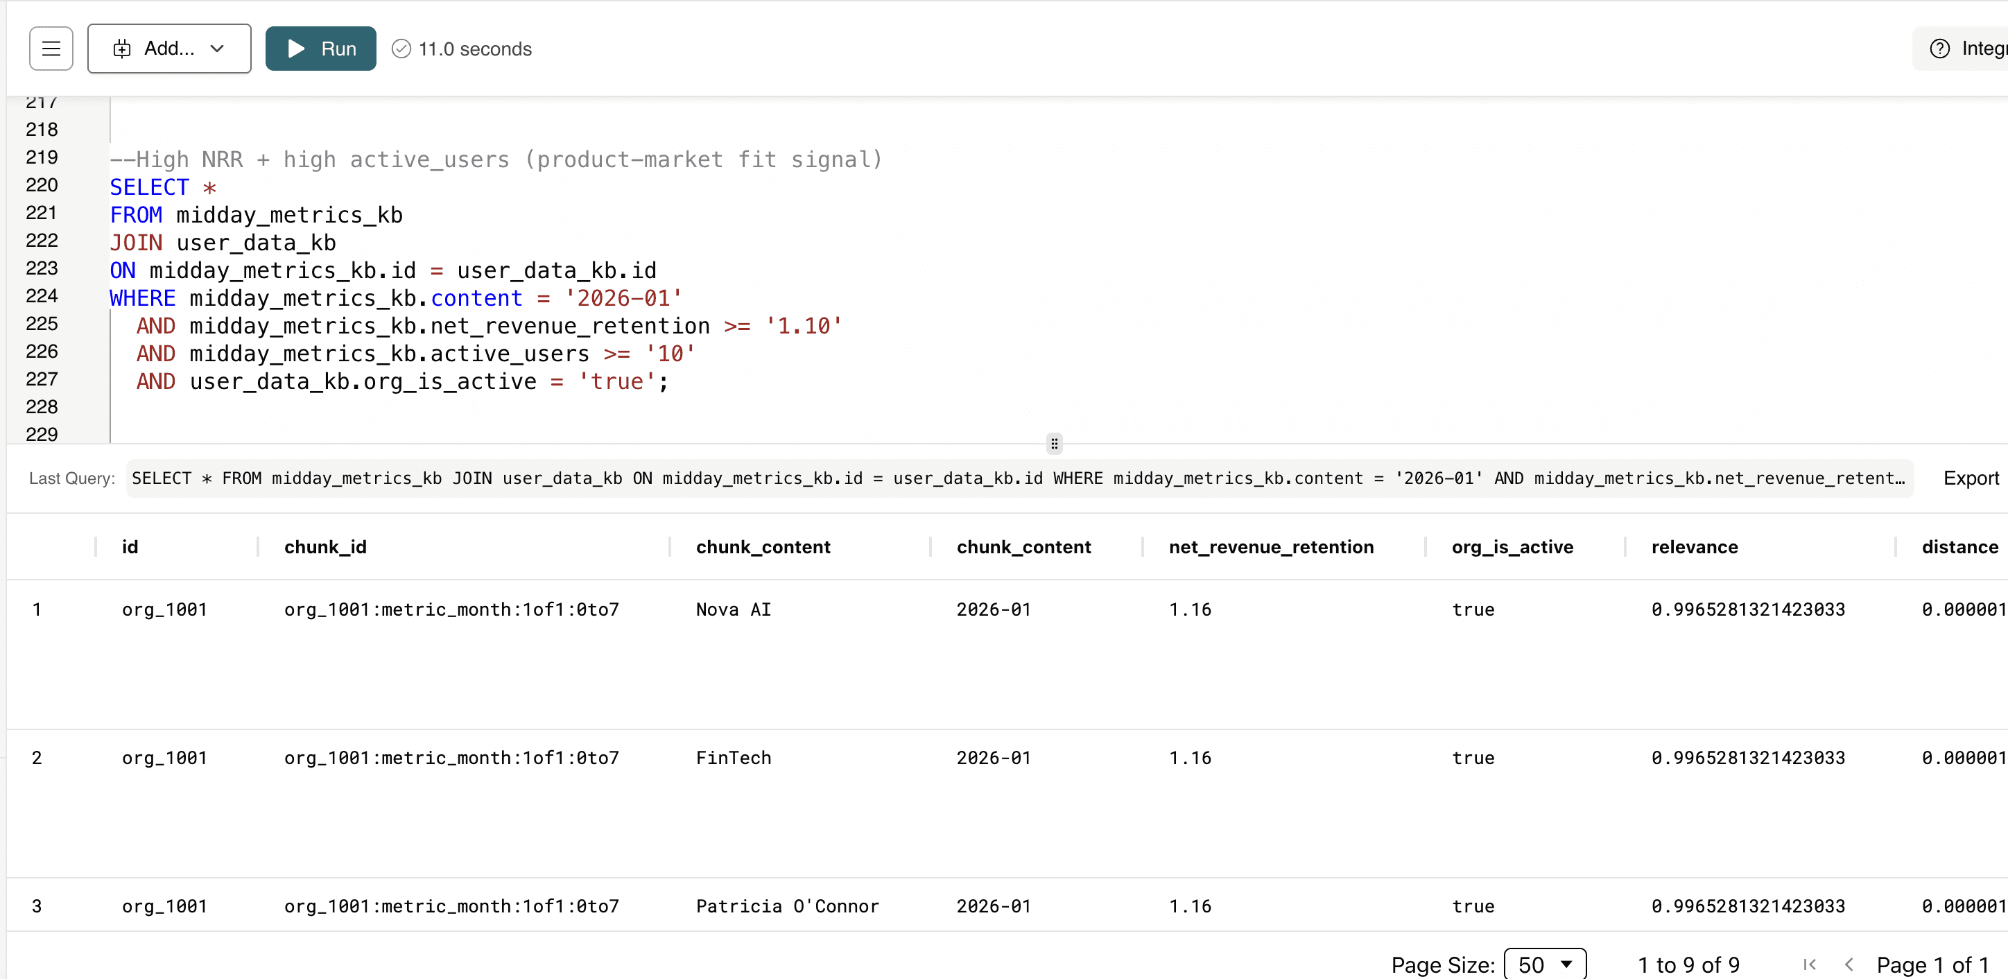
Task: Open the hamburger menu icon
Action: 51,49
